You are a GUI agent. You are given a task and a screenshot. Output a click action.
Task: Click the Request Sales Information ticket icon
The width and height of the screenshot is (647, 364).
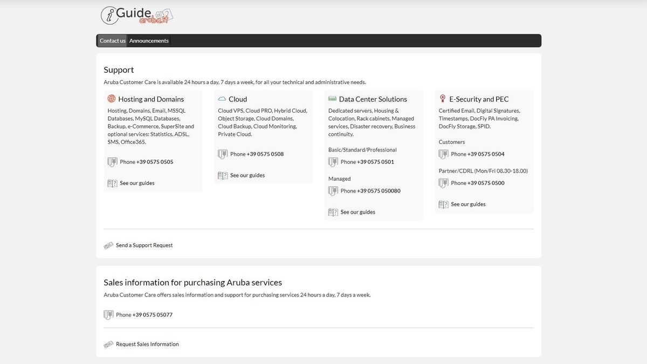[108, 344]
